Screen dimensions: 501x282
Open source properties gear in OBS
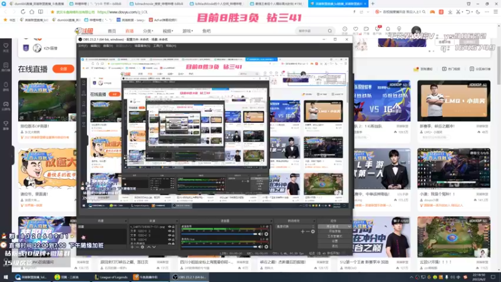point(143,247)
